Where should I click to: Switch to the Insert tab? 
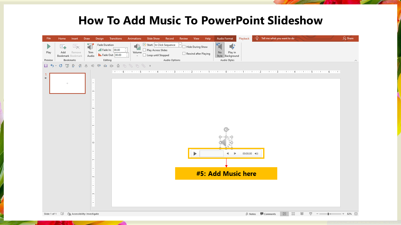[x=75, y=38]
